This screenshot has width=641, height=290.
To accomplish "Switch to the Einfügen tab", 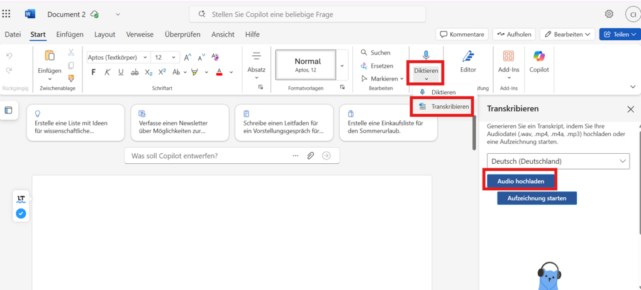I will click(x=70, y=35).
